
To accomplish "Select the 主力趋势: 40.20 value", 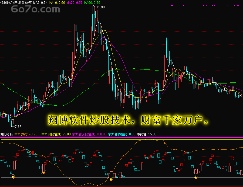I will [26, 134].
